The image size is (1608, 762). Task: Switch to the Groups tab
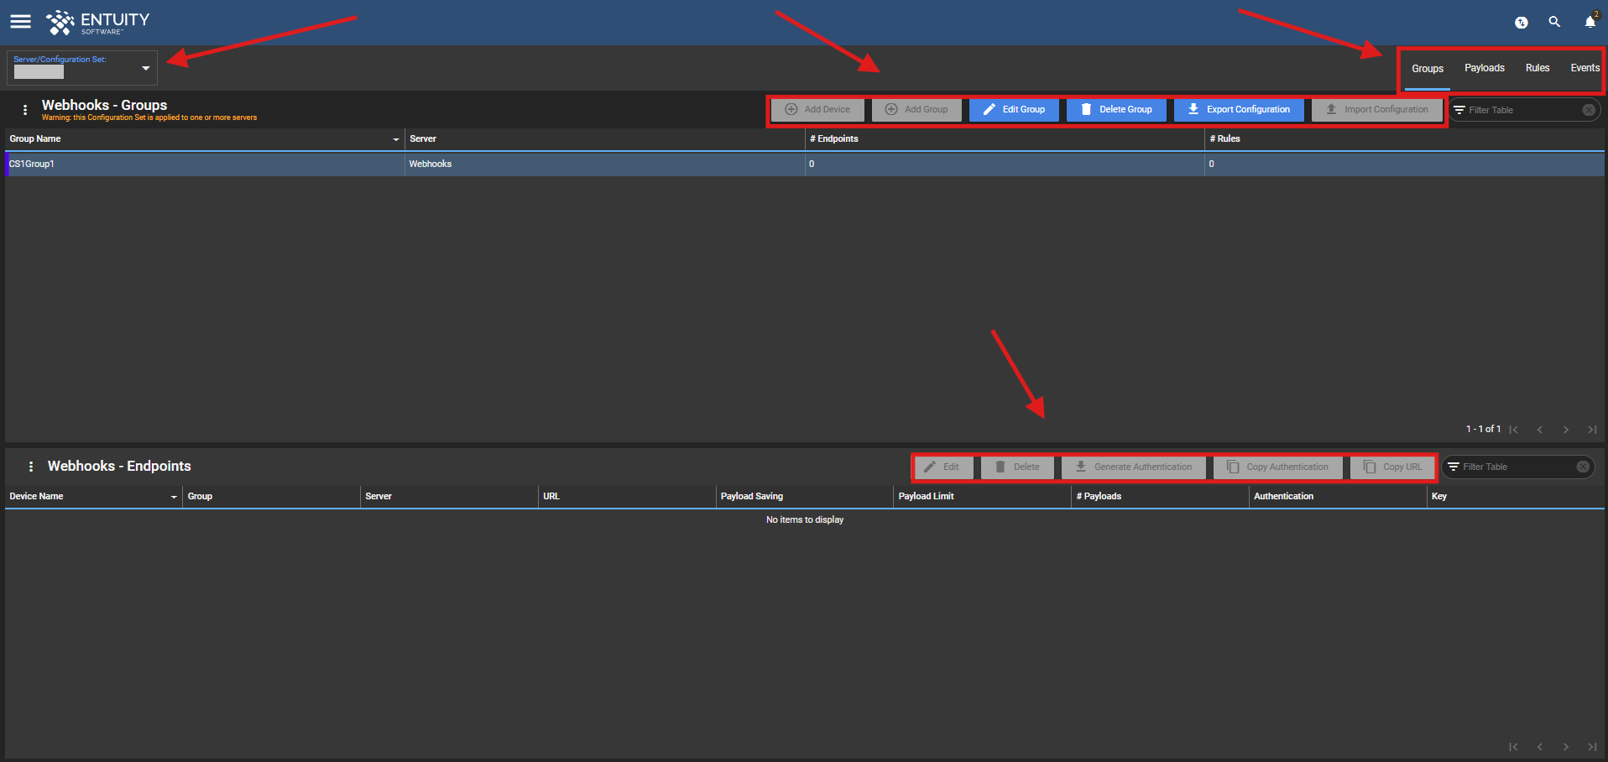[x=1427, y=69]
